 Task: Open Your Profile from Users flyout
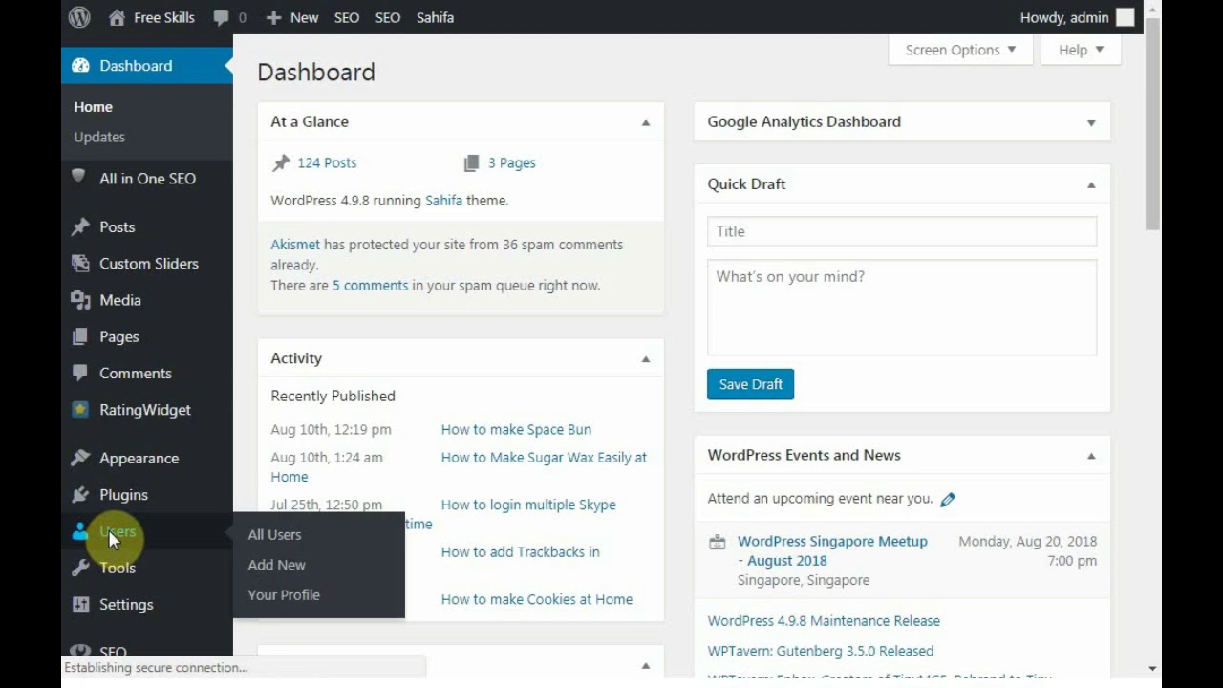284,594
